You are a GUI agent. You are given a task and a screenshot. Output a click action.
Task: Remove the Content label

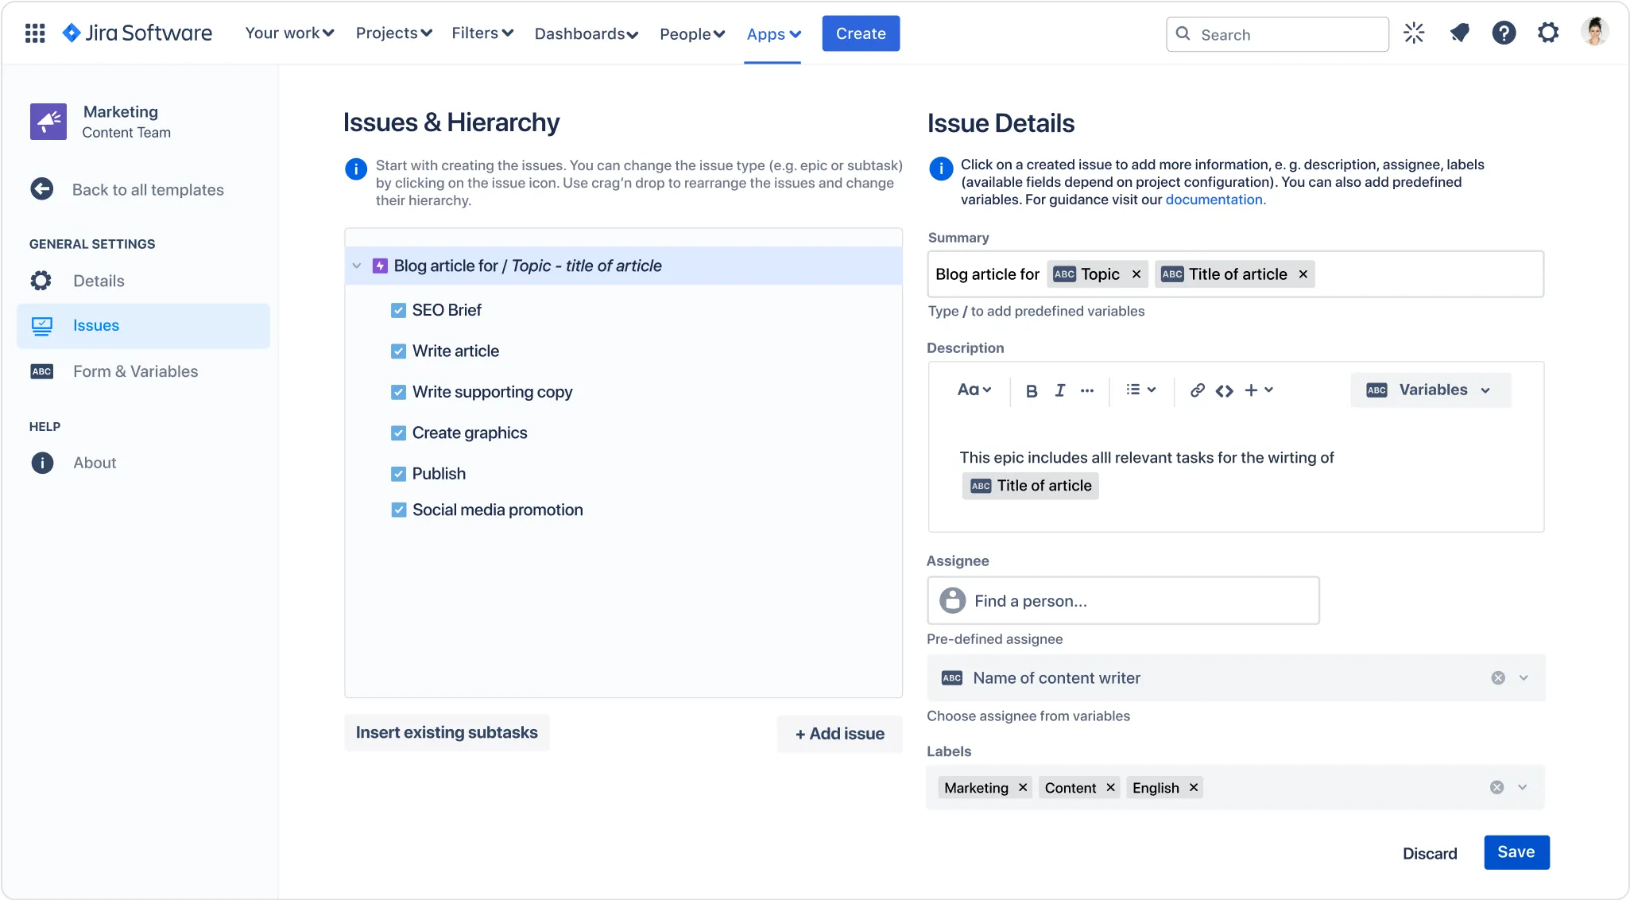click(x=1110, y=787)
